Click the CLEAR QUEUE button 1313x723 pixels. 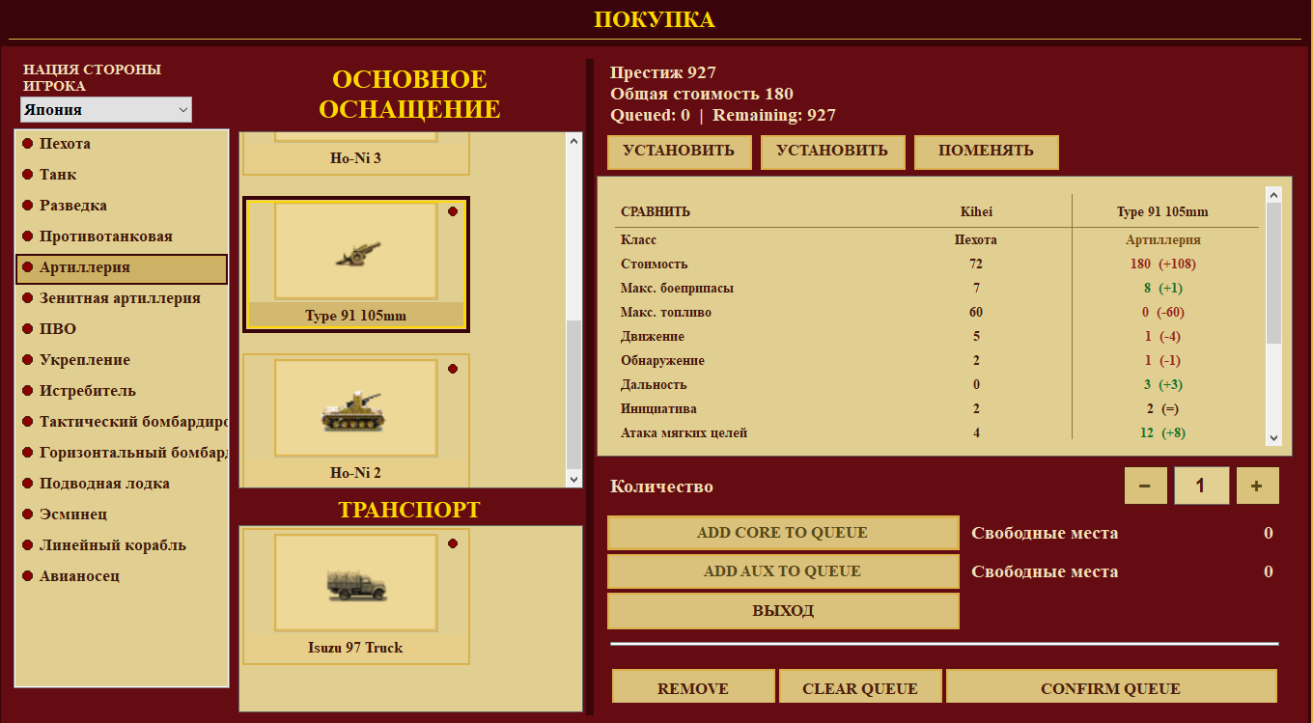click(x=860, y=688)
